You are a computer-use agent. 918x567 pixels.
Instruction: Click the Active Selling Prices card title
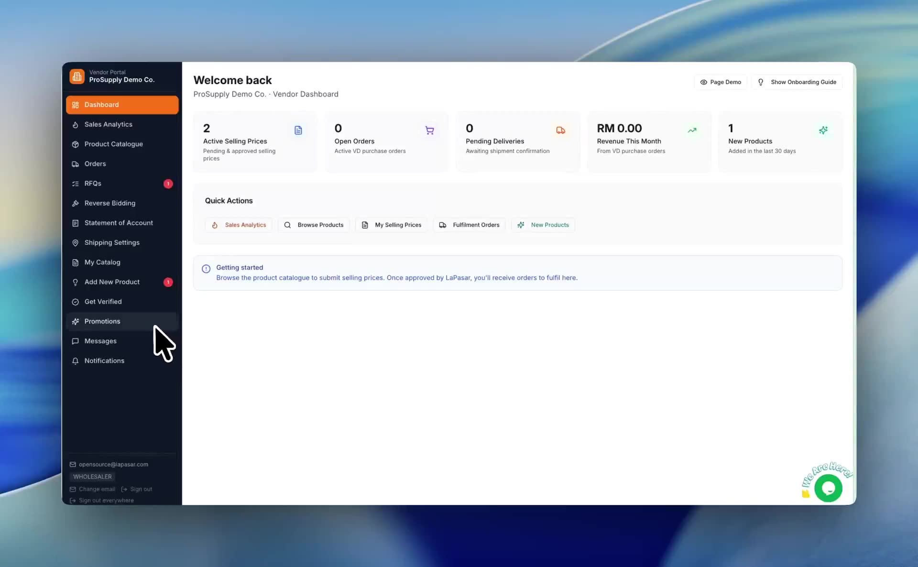tap(235, 141)
